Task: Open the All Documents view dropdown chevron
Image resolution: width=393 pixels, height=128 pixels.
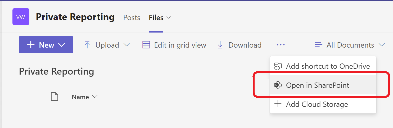Action: [381, 45]
